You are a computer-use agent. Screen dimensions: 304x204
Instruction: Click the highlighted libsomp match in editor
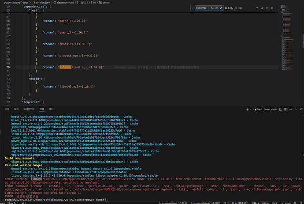(x=65, y=67)
